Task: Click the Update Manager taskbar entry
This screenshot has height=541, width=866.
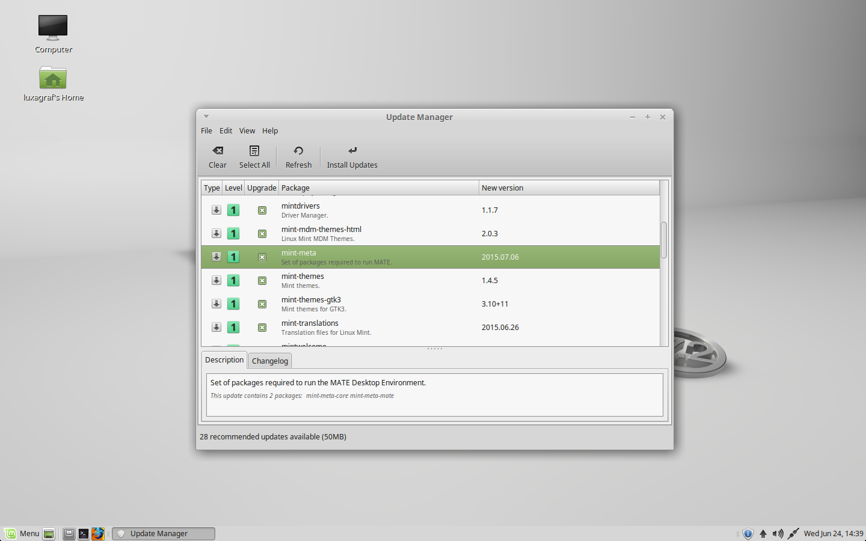Action: pyautogui.click(x=162, y=533)
